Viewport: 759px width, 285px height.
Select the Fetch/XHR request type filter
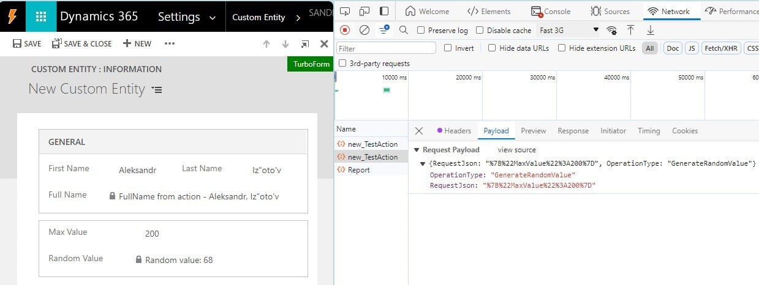[721, 48]
